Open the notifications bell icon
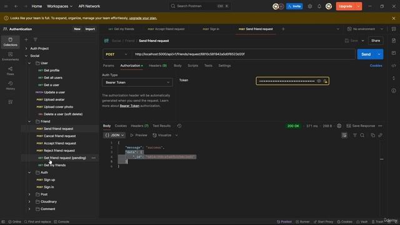400x225 pixels. tap(319, 6)
